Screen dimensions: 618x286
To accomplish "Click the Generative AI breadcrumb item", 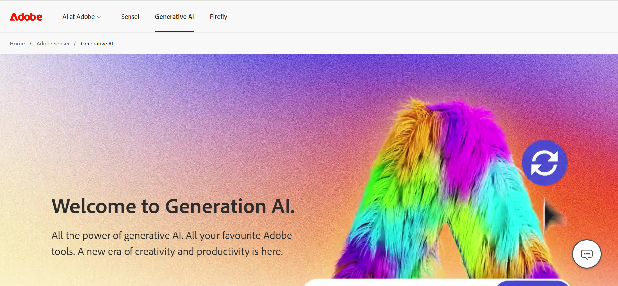I will coord(97,44).
